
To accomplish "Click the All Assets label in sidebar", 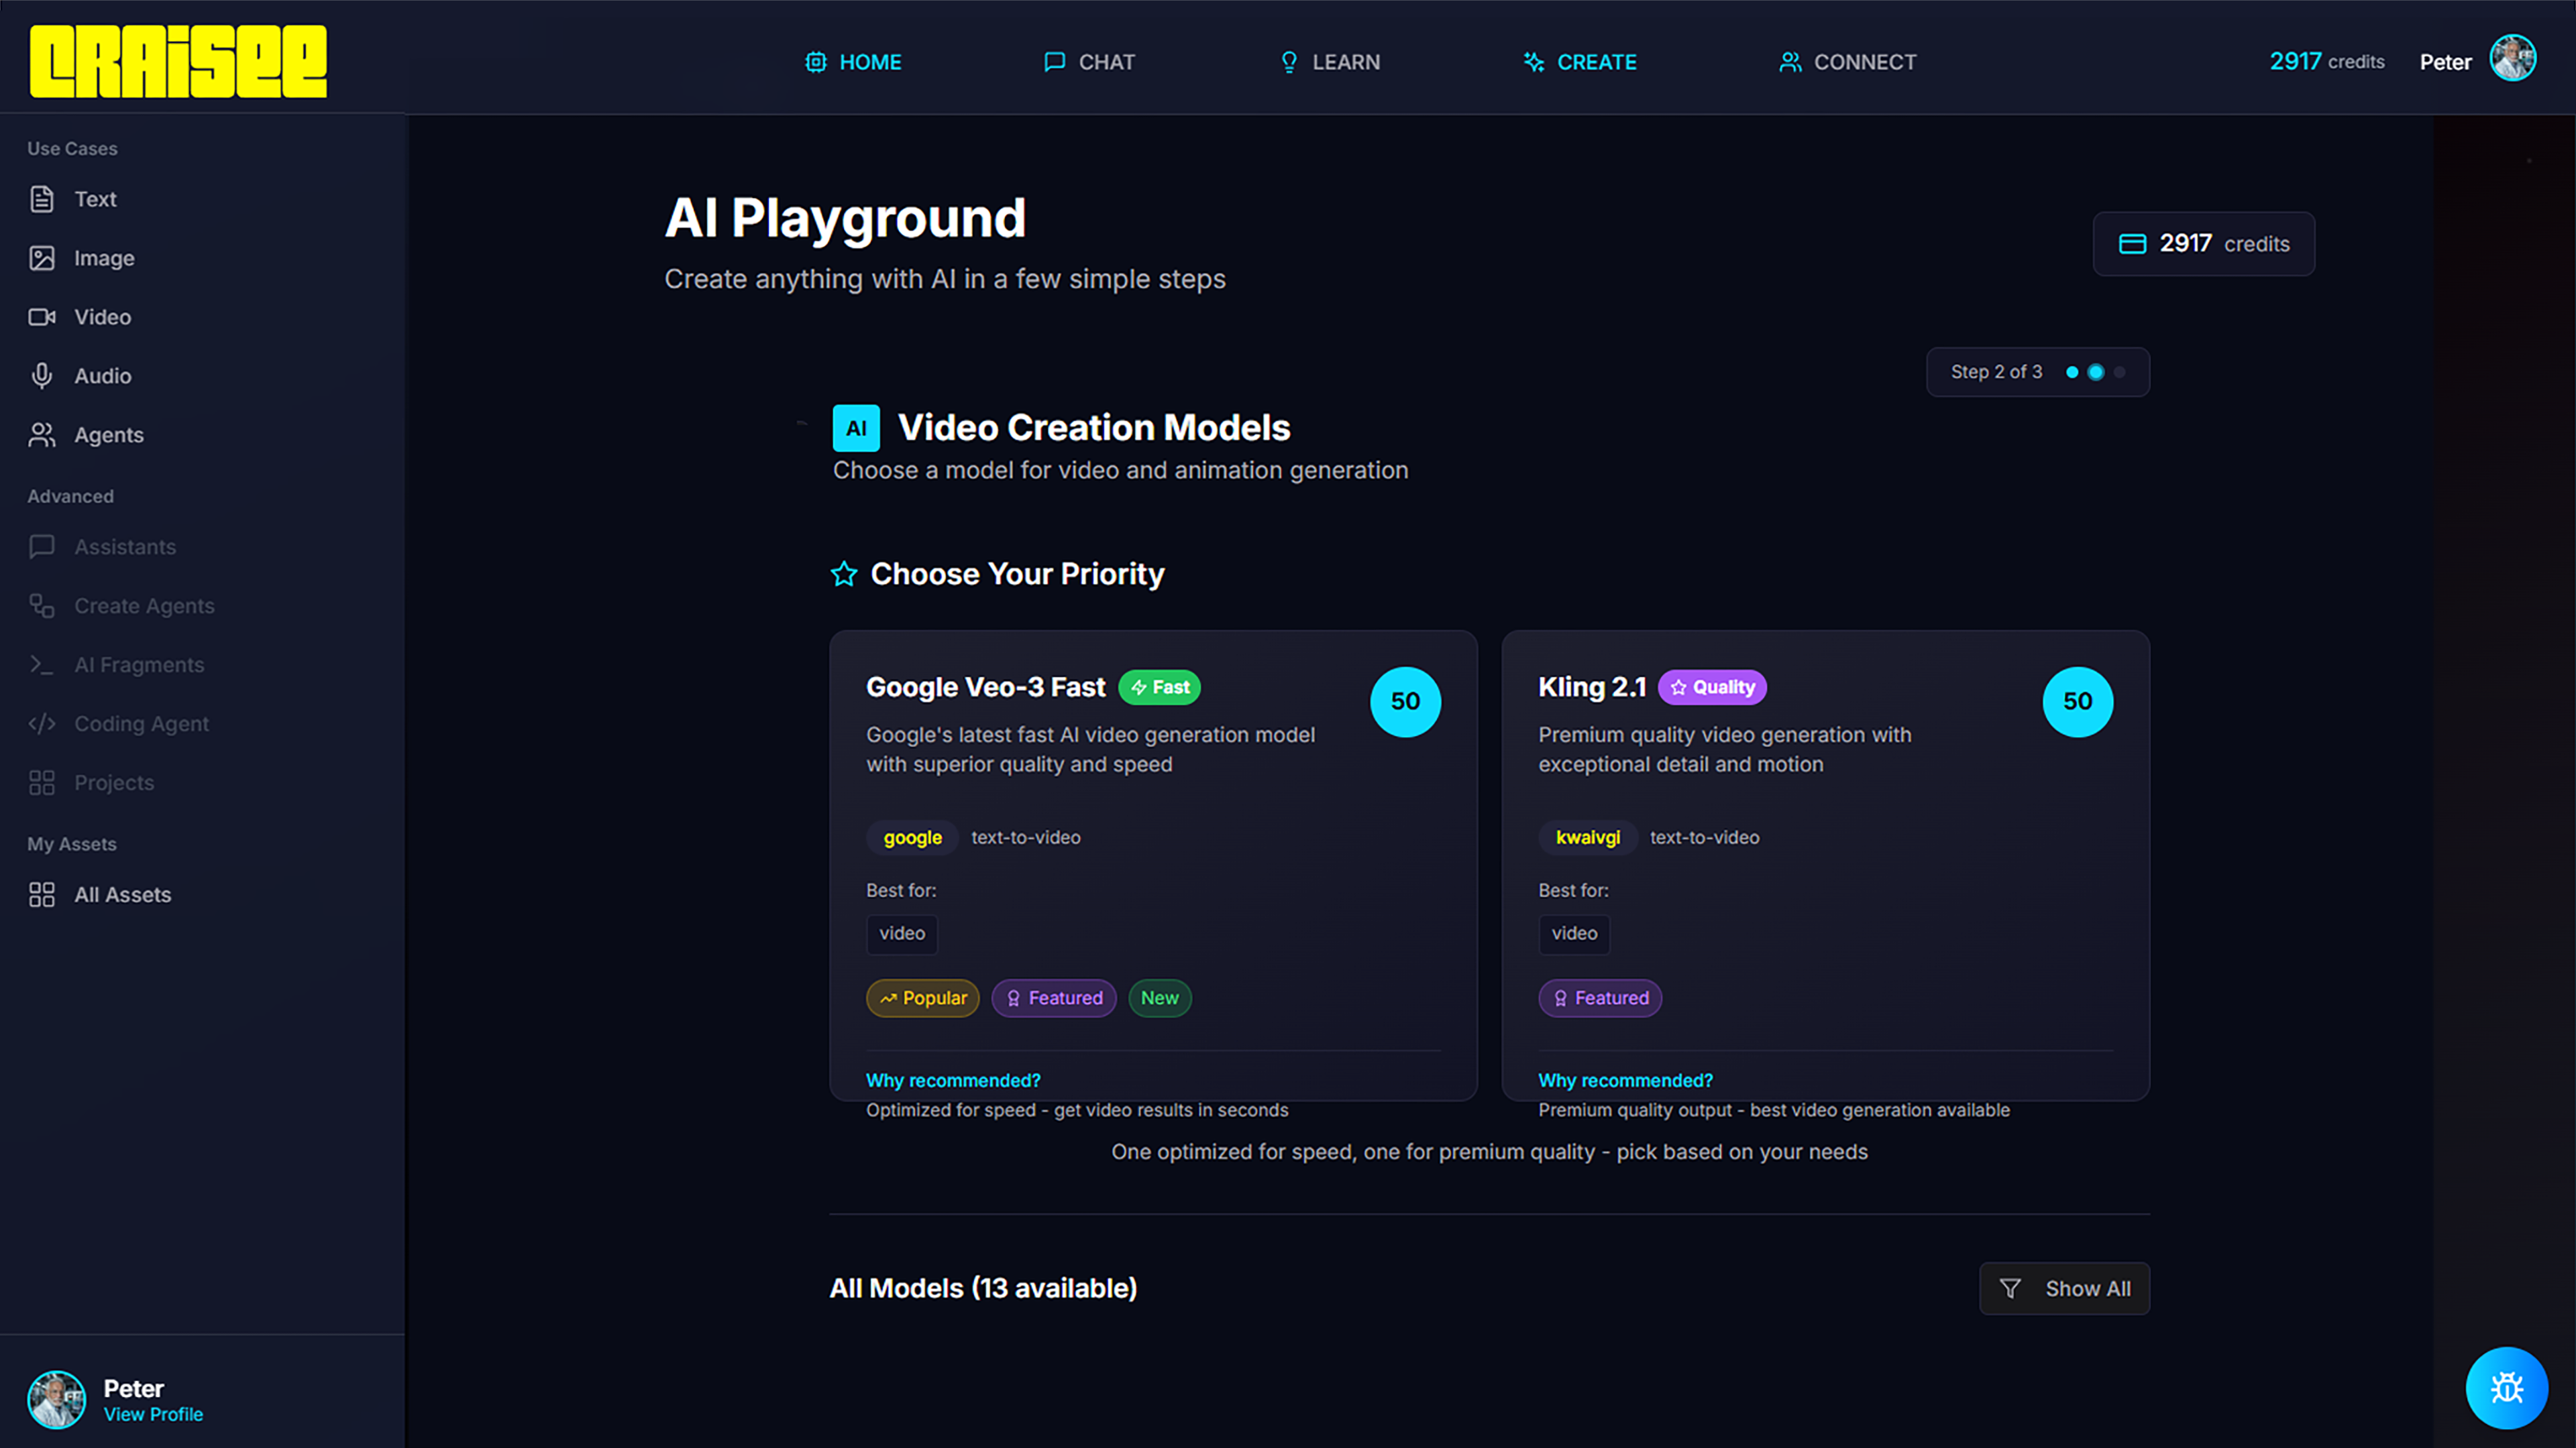I will click(122, 894).
